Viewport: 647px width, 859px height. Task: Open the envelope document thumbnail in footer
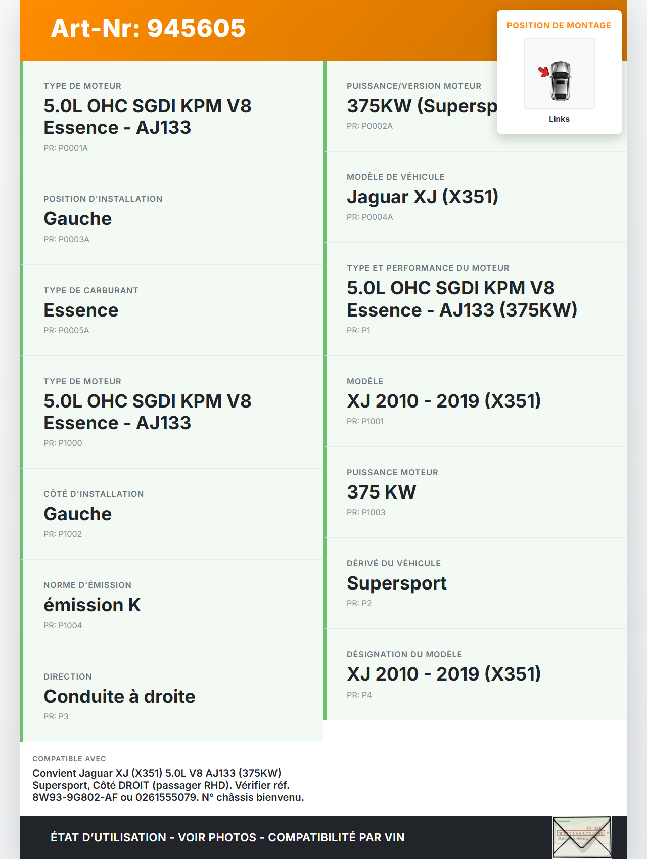point(582,837)
